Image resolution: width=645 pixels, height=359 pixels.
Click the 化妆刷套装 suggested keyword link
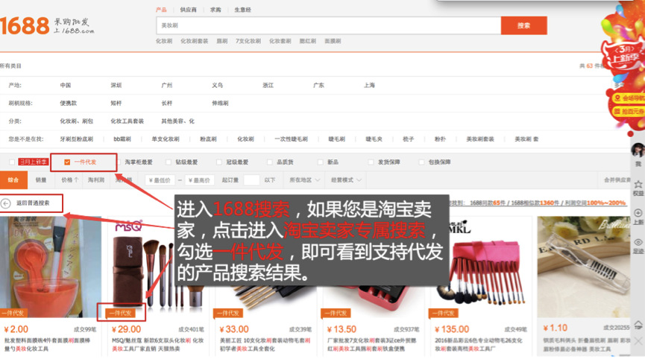point(194,41)
